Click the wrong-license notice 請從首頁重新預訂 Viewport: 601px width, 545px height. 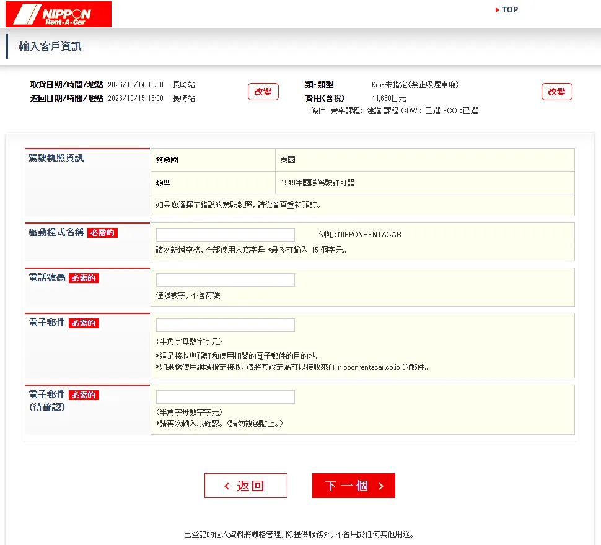pos(239,205)
